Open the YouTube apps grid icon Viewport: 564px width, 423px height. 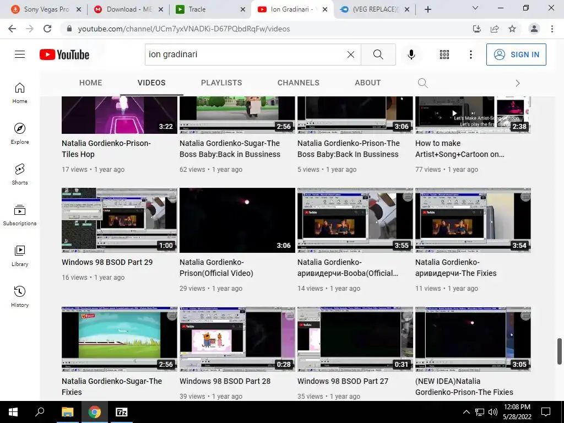tap(444, 55)
